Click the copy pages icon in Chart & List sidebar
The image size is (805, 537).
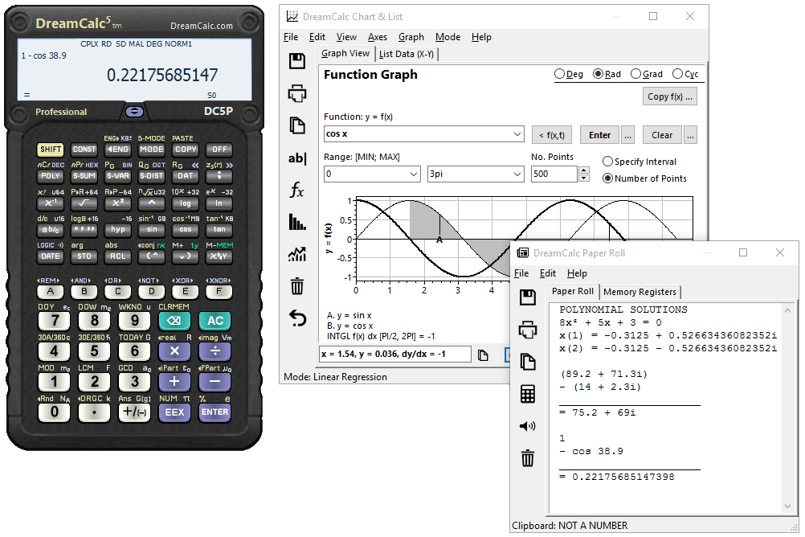(296, 125)
